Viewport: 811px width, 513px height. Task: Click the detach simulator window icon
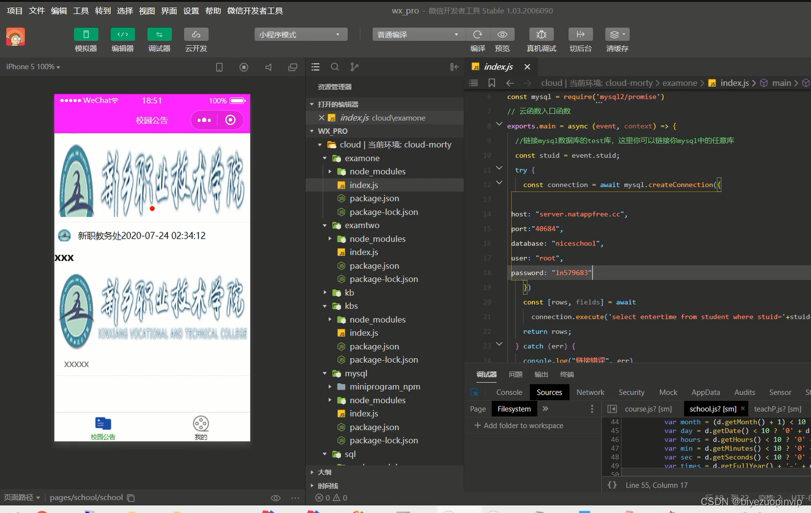pos(293,67)
